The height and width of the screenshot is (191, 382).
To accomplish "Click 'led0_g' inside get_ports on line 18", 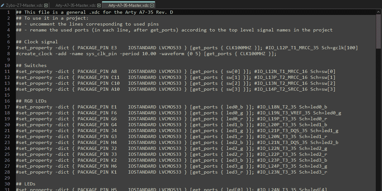I will pyautogui.click(x=235, y=113).
